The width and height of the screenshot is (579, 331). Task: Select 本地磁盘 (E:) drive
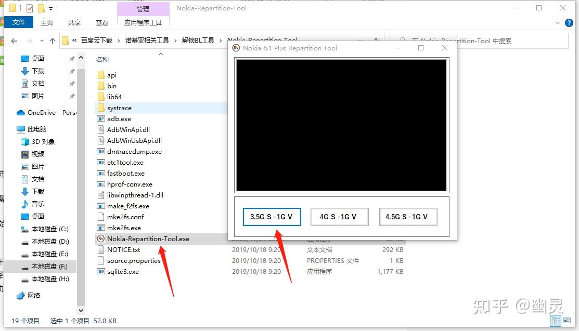tap(45, 254)
